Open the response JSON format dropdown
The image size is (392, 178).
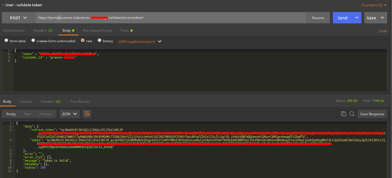pyautogui.click(x=69, y=114)
